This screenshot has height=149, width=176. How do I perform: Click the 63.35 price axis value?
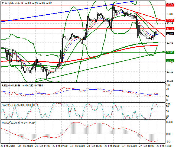tap(170, 24)
